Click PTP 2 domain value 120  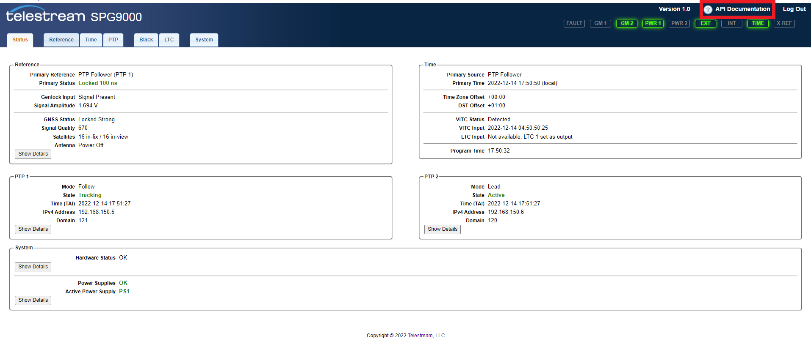click(x=493, y=221)
